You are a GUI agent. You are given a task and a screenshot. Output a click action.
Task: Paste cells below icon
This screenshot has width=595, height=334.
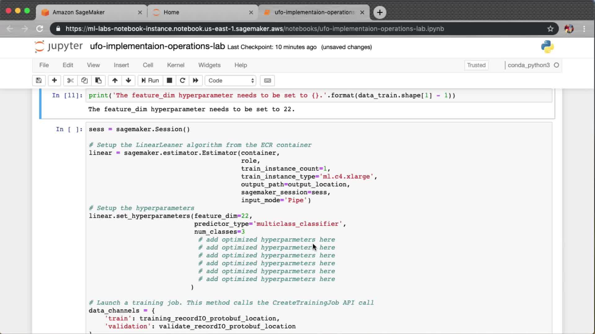(98, 80)
